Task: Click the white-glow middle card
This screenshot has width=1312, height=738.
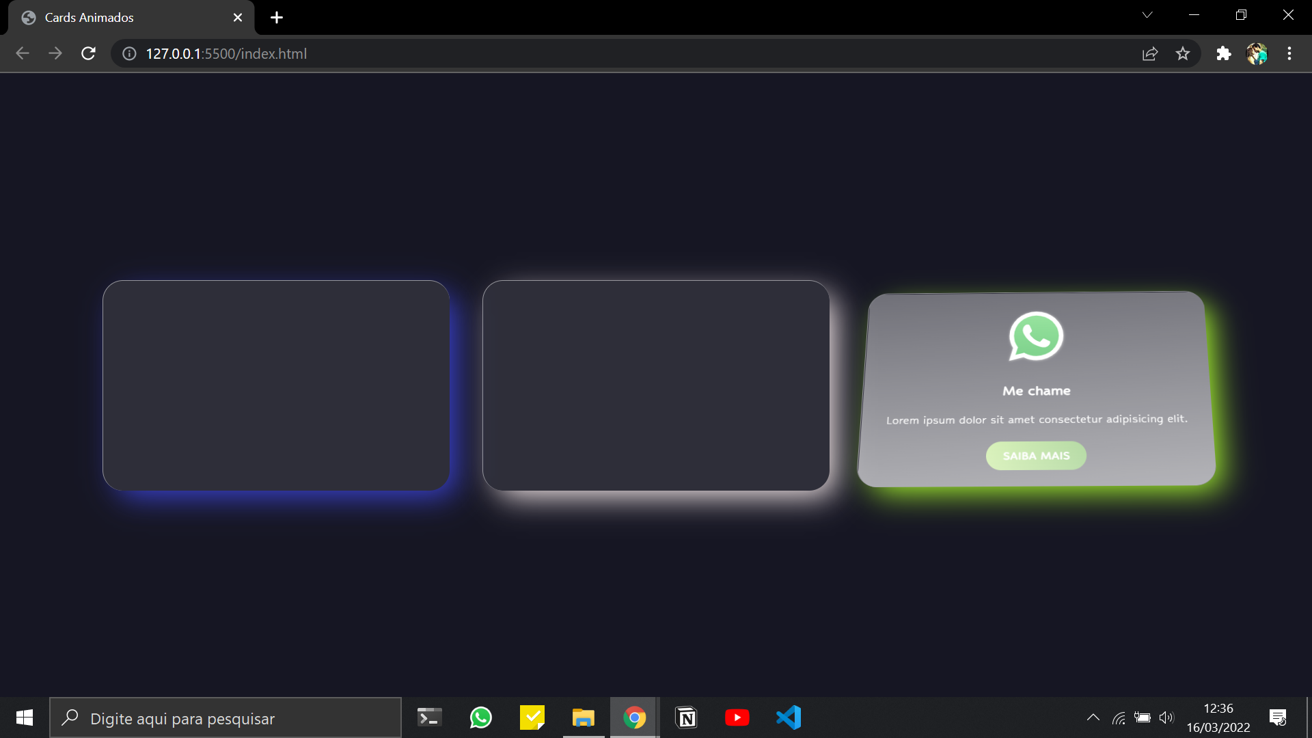Action: [x=656, y=385]
